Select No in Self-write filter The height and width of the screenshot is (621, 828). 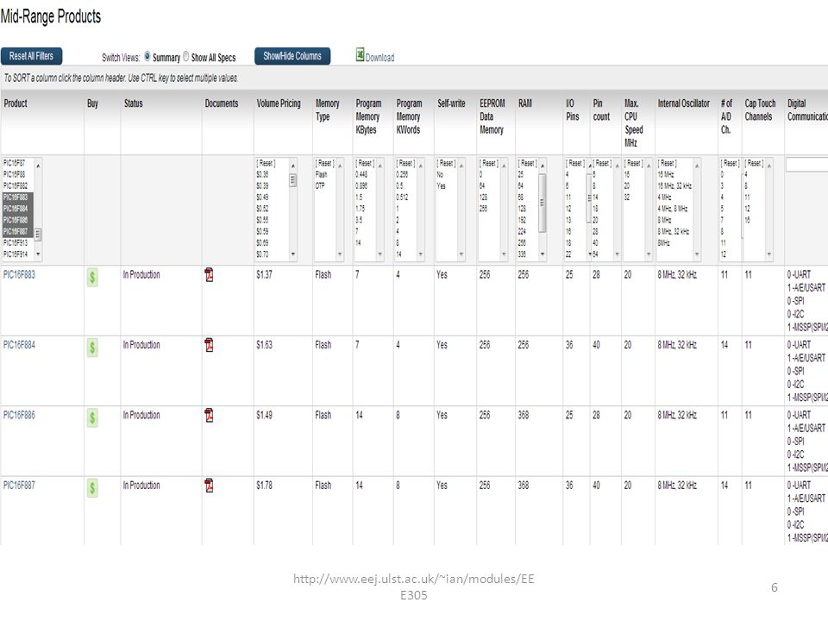click(440, 175)
